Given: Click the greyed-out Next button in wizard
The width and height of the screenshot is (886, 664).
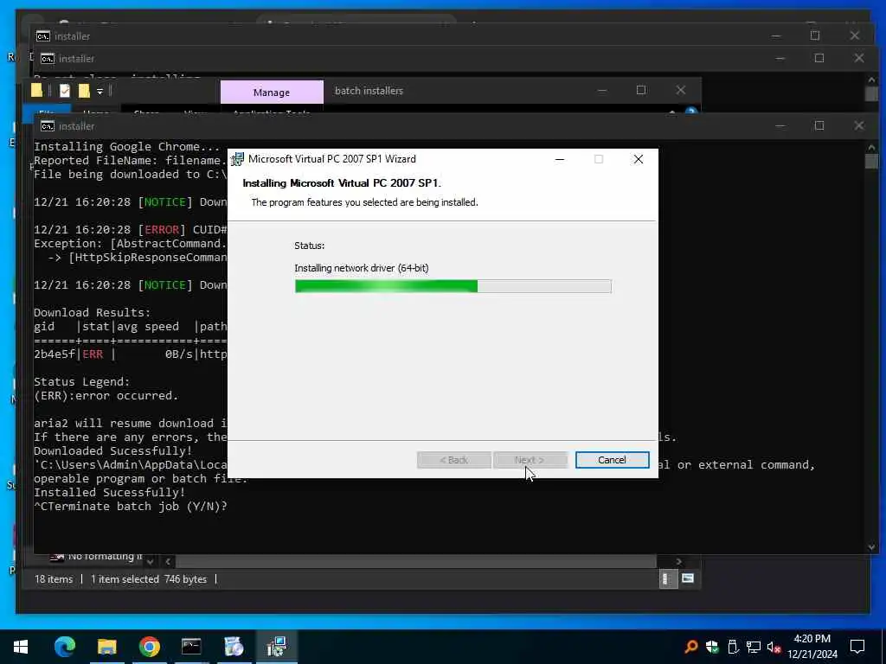Looking at the screenshot, I should (x=530, y=460).
